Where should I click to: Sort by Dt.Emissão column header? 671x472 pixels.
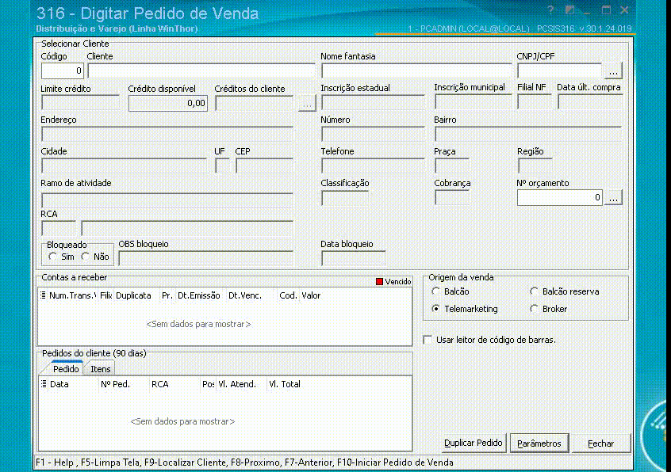(199, 295)
